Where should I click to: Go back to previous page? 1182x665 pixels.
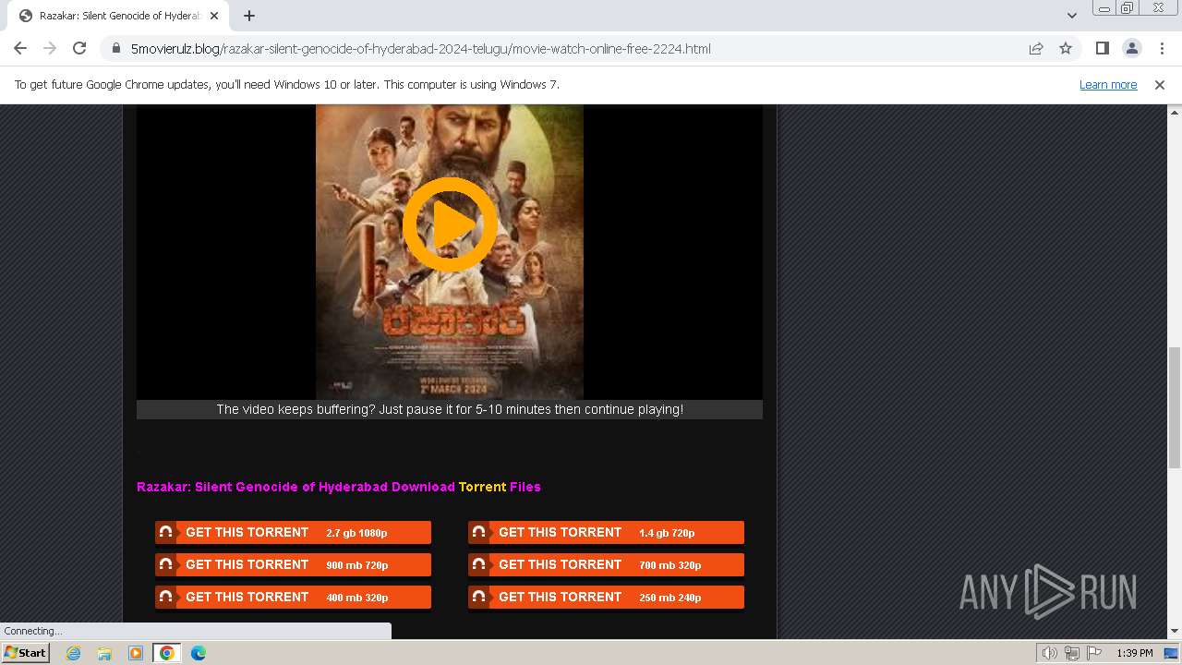tap(20, 48)
